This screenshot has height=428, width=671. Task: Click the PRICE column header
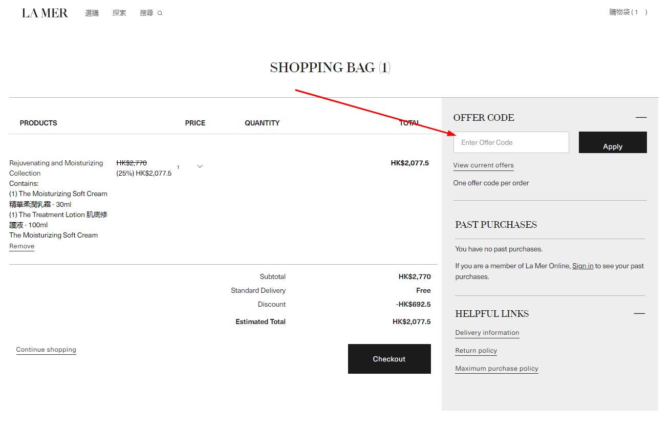(195, 123)
